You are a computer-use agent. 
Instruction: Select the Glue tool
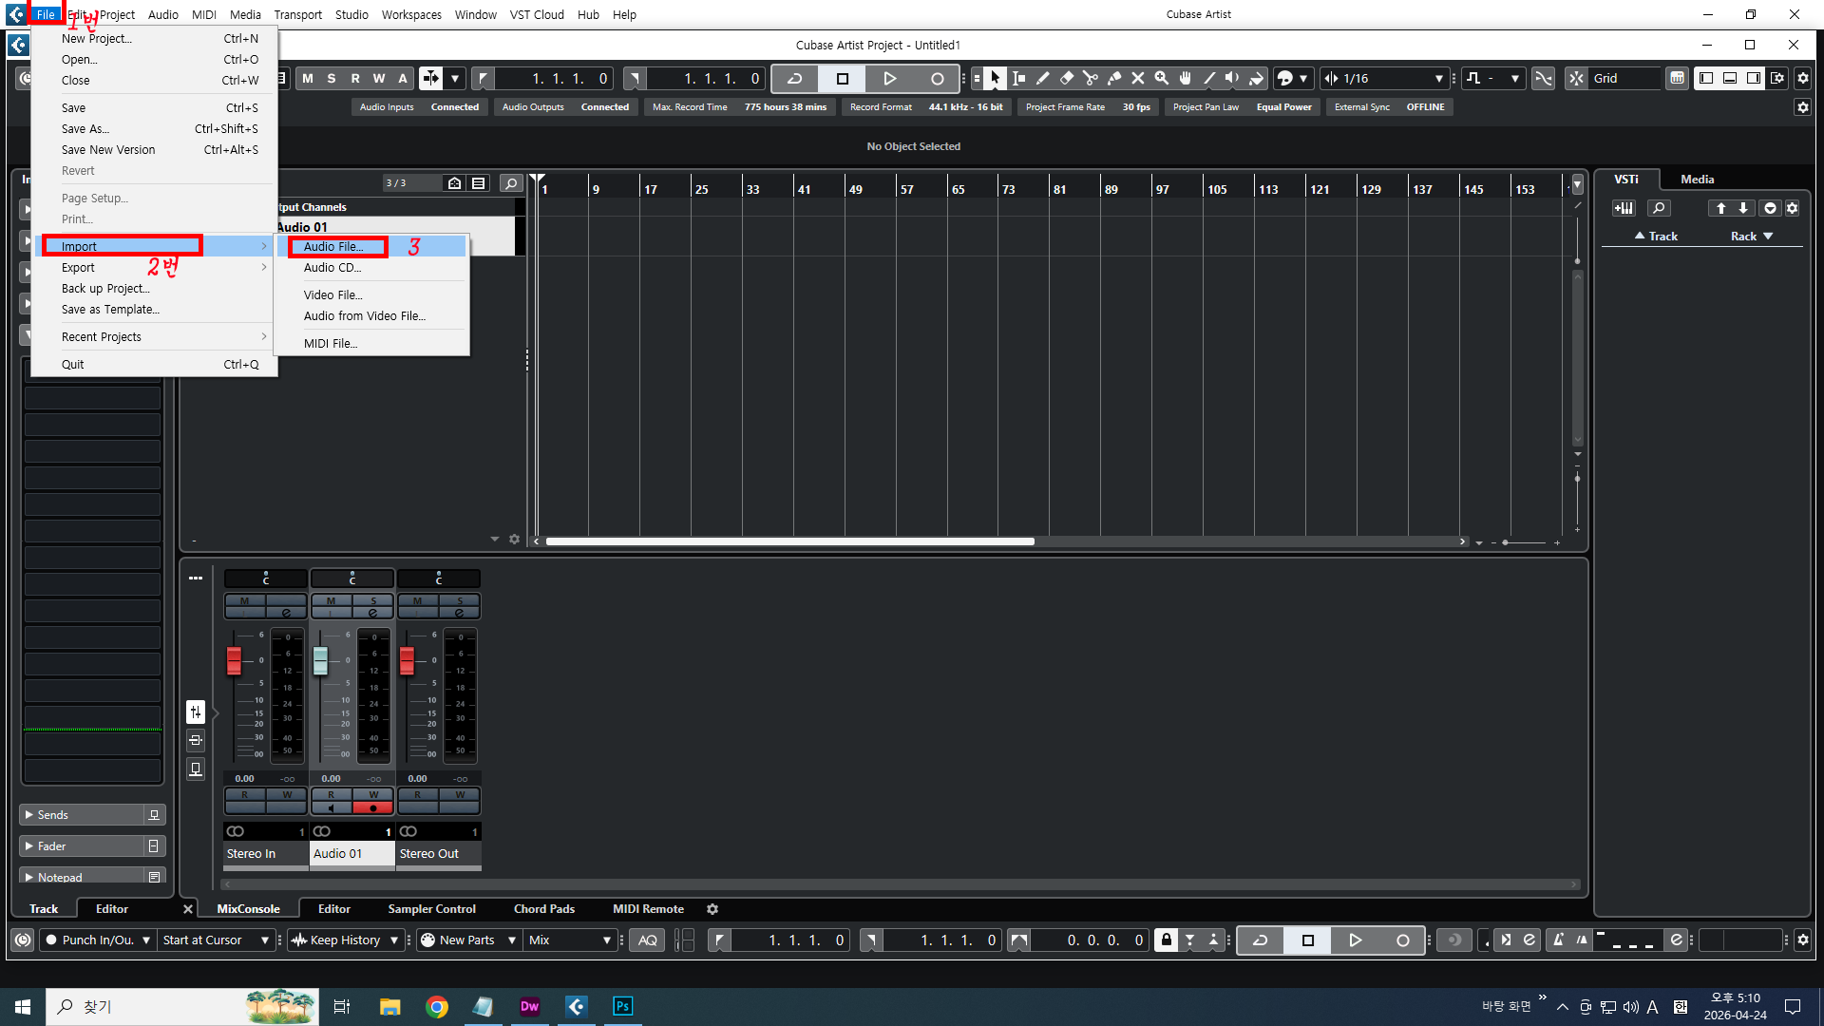[x=1113, y=78]
